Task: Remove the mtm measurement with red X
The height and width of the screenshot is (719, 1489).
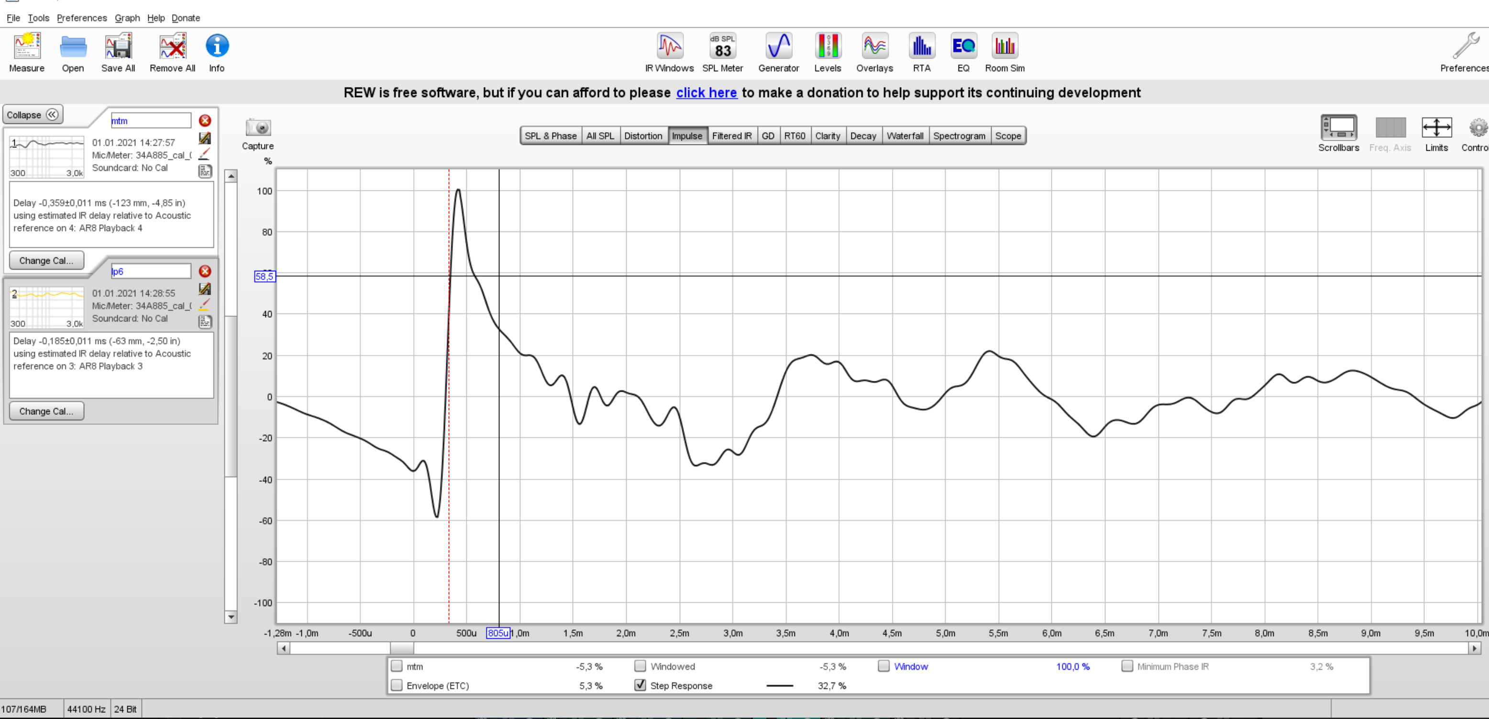Action: [x=205, y=120]
